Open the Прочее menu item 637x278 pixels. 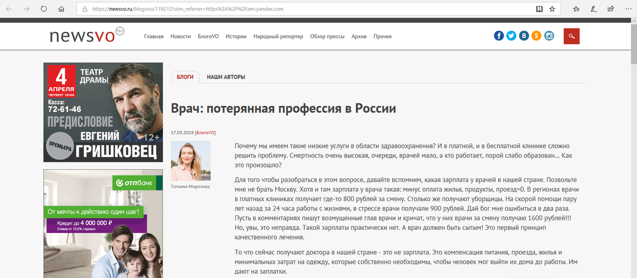point(383,37)
